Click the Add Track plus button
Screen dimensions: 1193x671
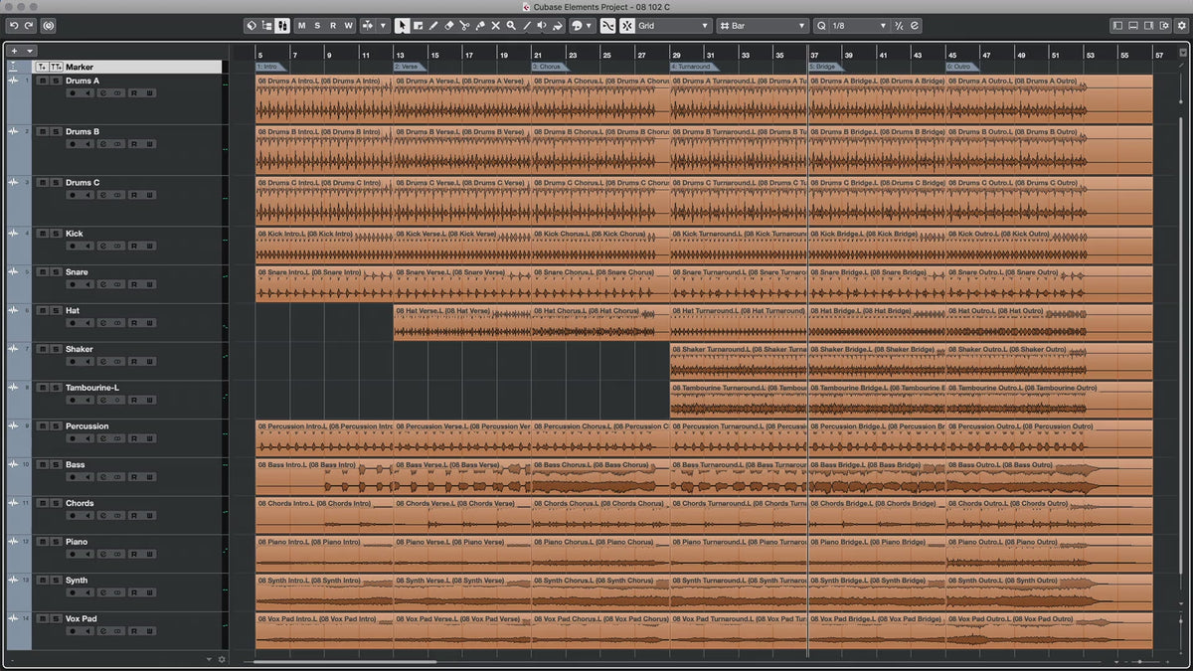click(14, 51)
